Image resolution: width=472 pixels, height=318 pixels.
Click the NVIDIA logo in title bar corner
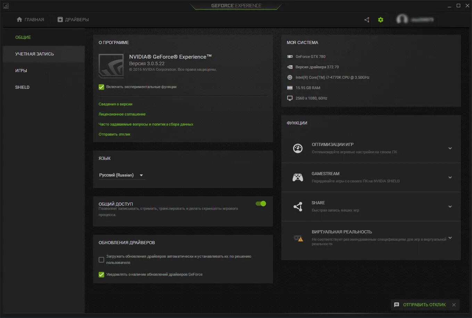pyautogui.click(x=6, y=6)
